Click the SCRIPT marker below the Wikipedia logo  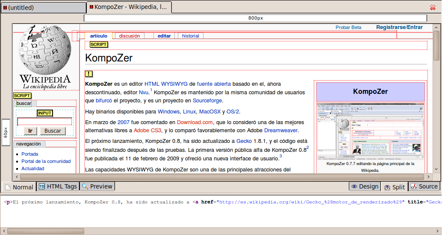[x=22, y=96]
